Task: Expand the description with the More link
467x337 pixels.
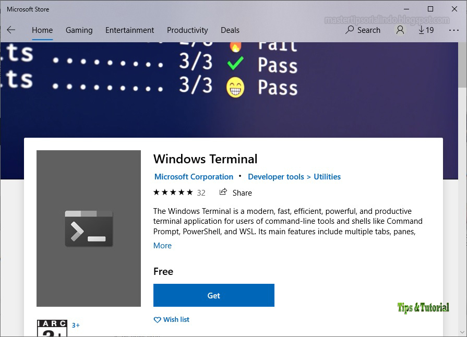Action: (x=162, y=245)
